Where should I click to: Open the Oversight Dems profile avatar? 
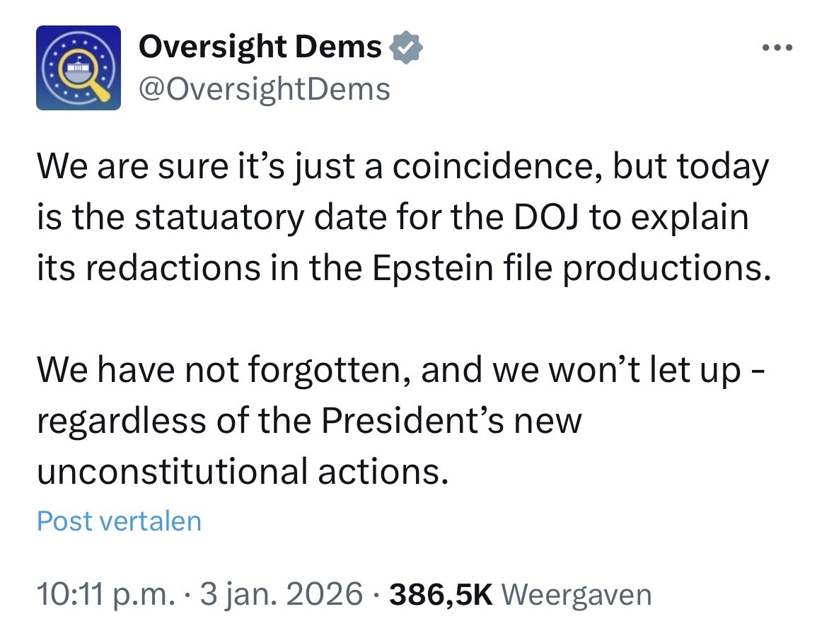[x=79, y=68]
